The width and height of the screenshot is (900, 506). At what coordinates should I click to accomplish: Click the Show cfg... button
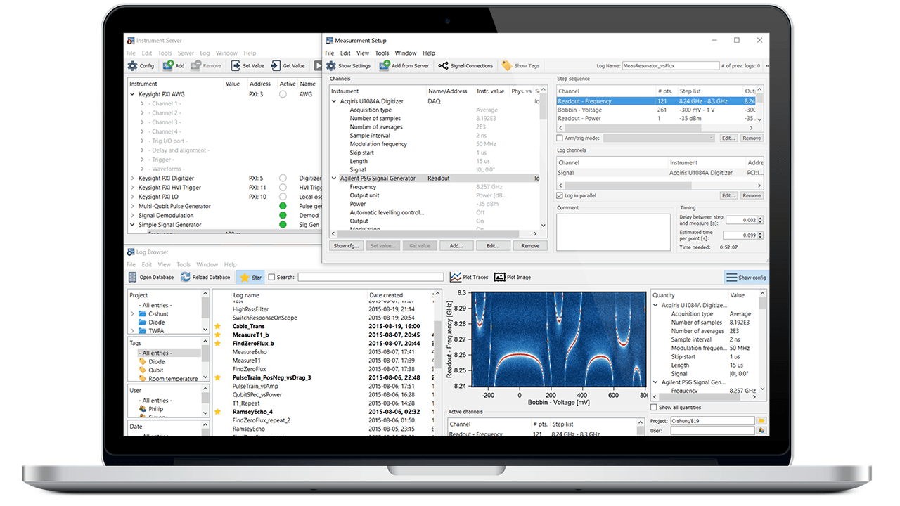pyautogui.click(x=345, y=246)
